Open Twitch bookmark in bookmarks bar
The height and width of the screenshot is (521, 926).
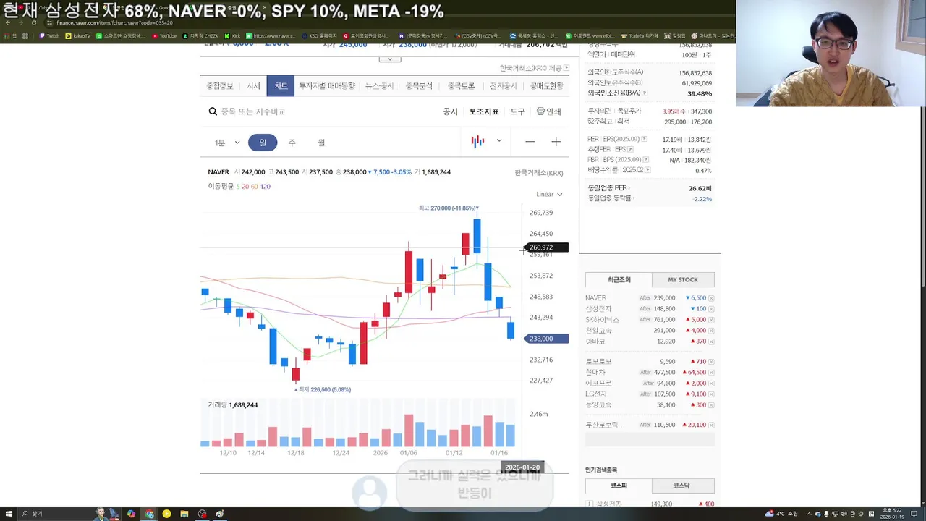tap(50, 35)
